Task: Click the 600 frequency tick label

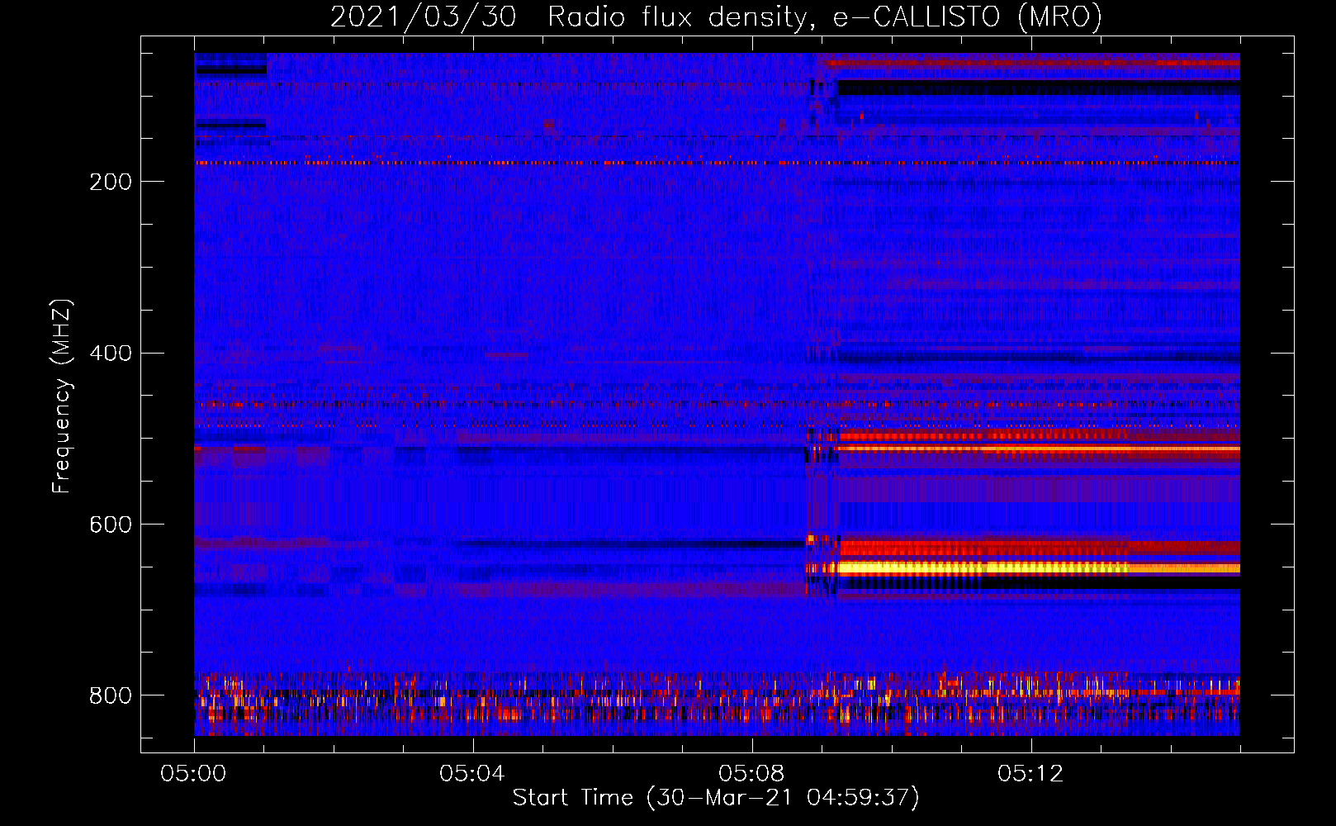Action: (111, 525)
